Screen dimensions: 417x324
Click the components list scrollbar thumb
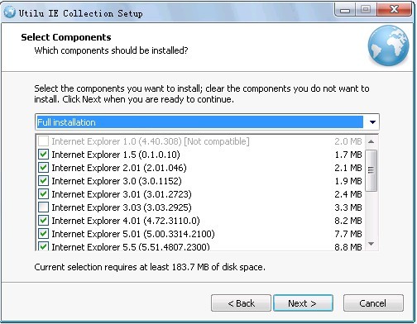click(371, 170)
